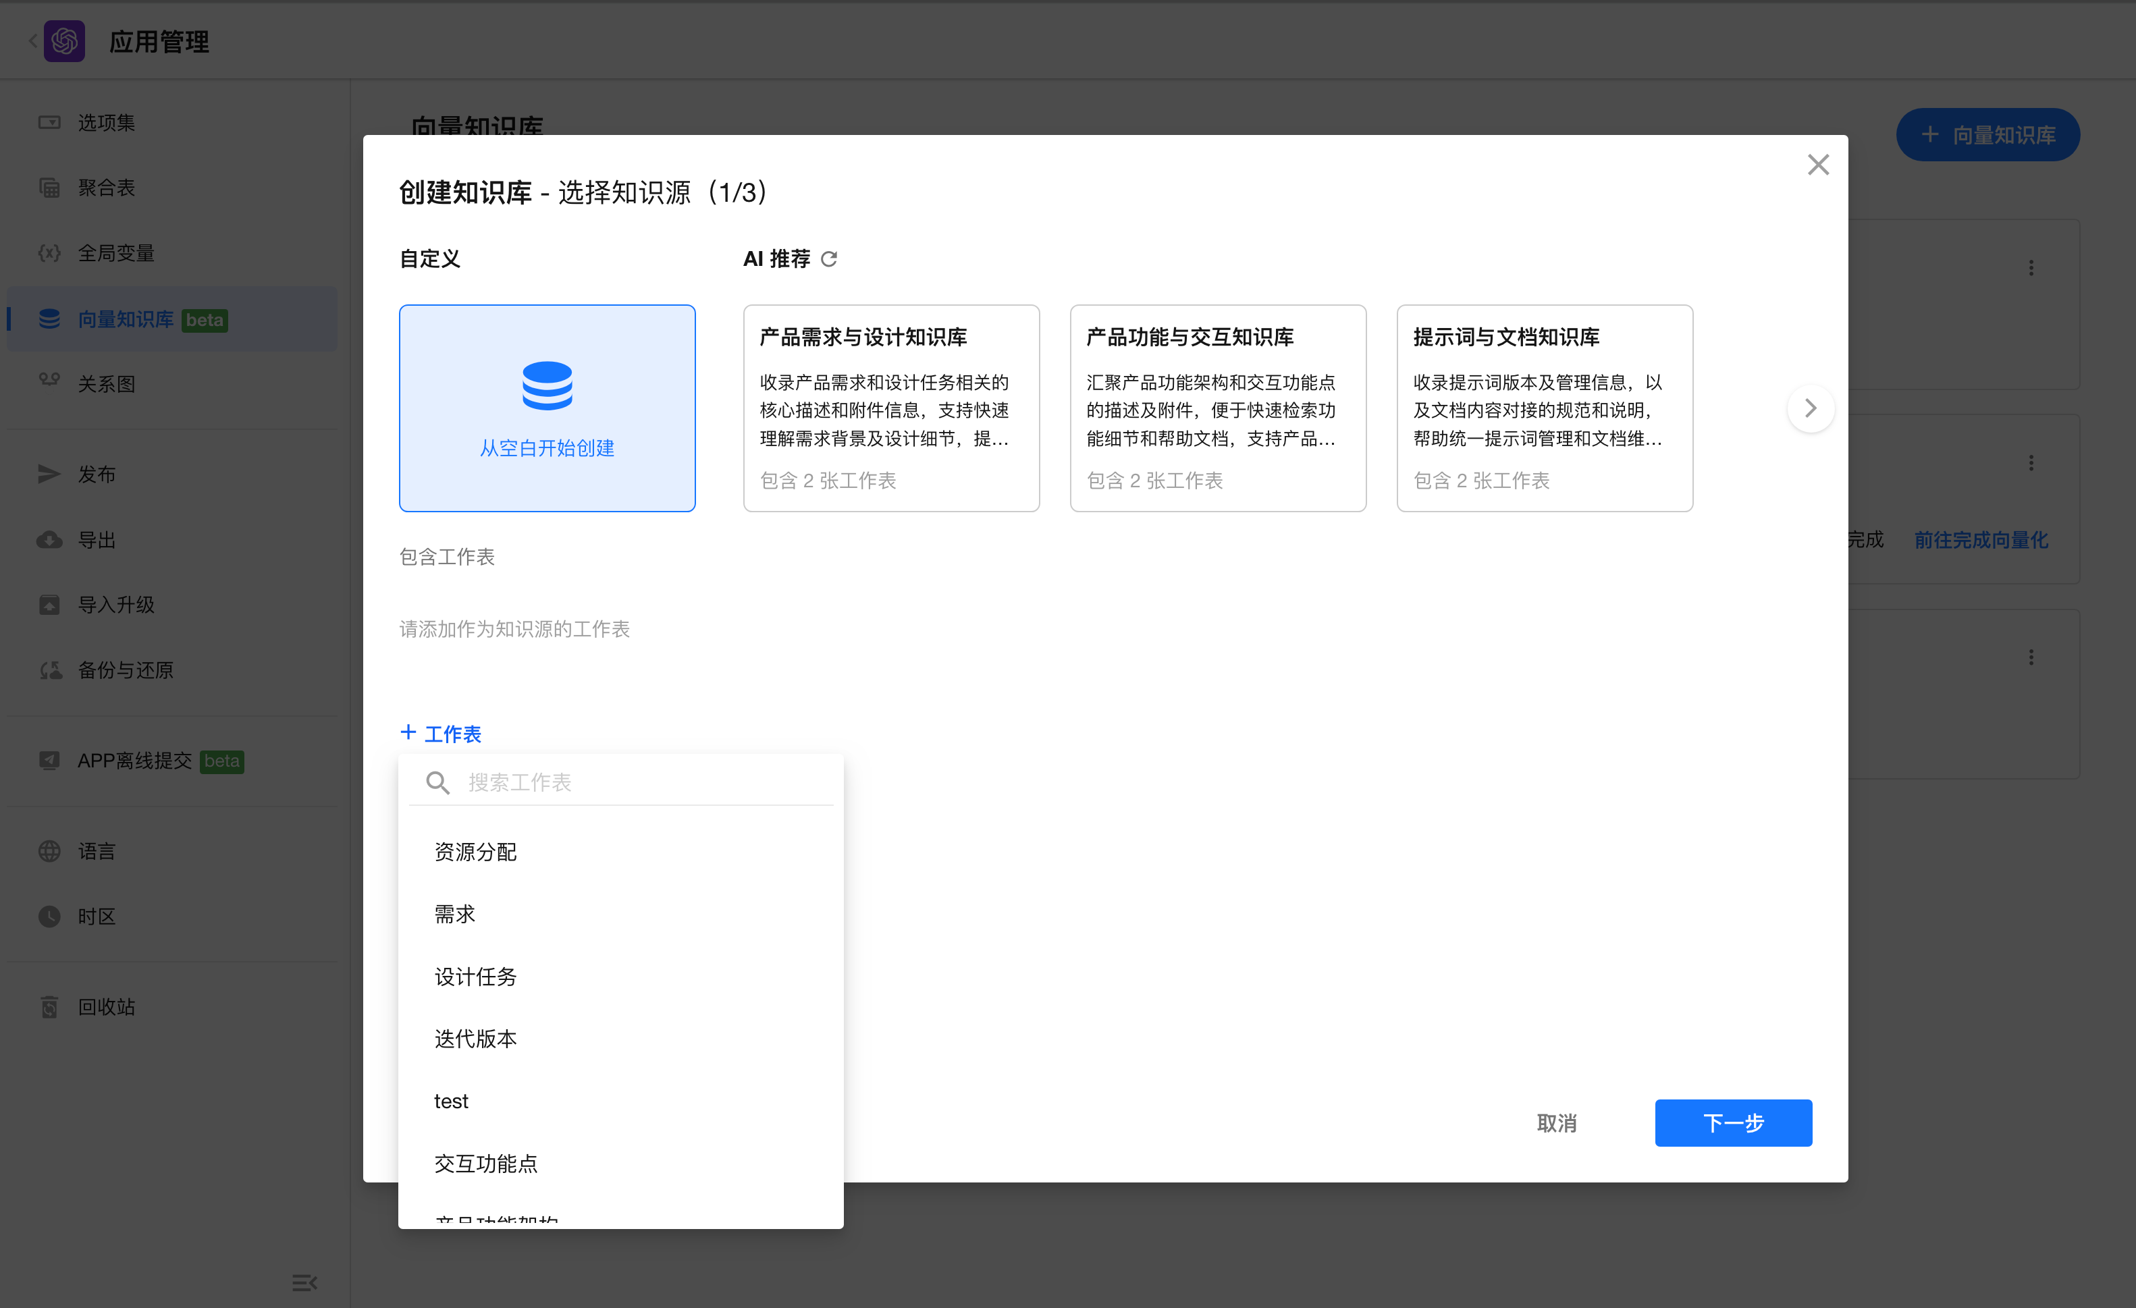Click the search magnifier icon in dropdown
The height and width of the screenshot is (1308, 2136).
click(437, 783)
